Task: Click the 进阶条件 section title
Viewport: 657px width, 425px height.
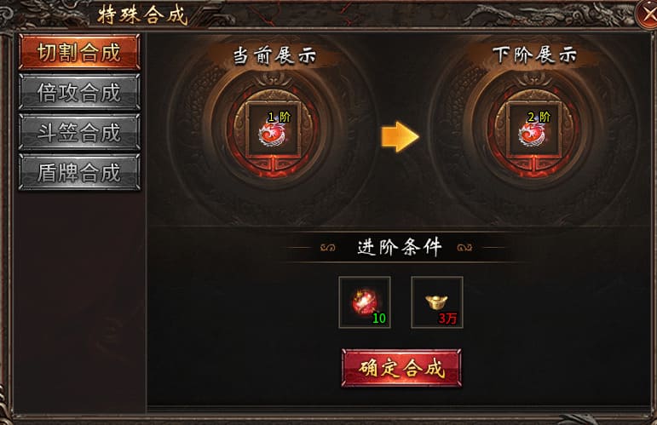Action: [400, 247]
